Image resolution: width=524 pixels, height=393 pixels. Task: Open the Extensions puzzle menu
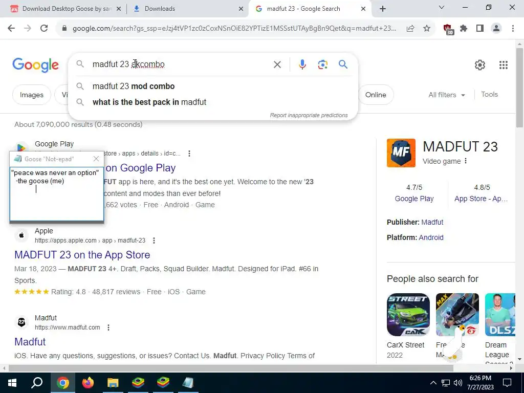coord(464,29)
